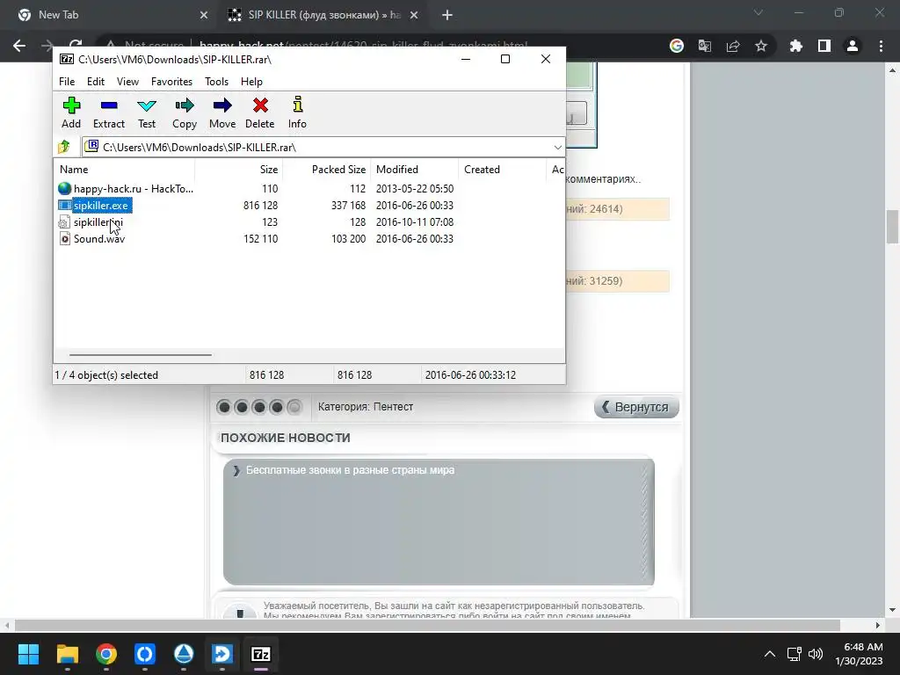Click the webpage vertical scrollbar thumb
The height and width of the screenshot is (675, 900).
point(892,227)
